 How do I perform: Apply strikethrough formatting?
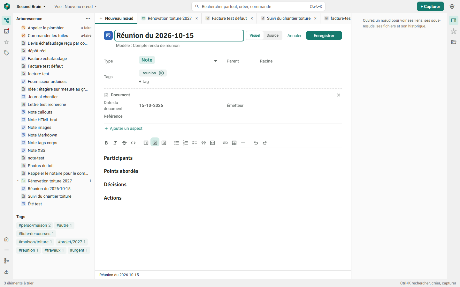pos(124,143)
